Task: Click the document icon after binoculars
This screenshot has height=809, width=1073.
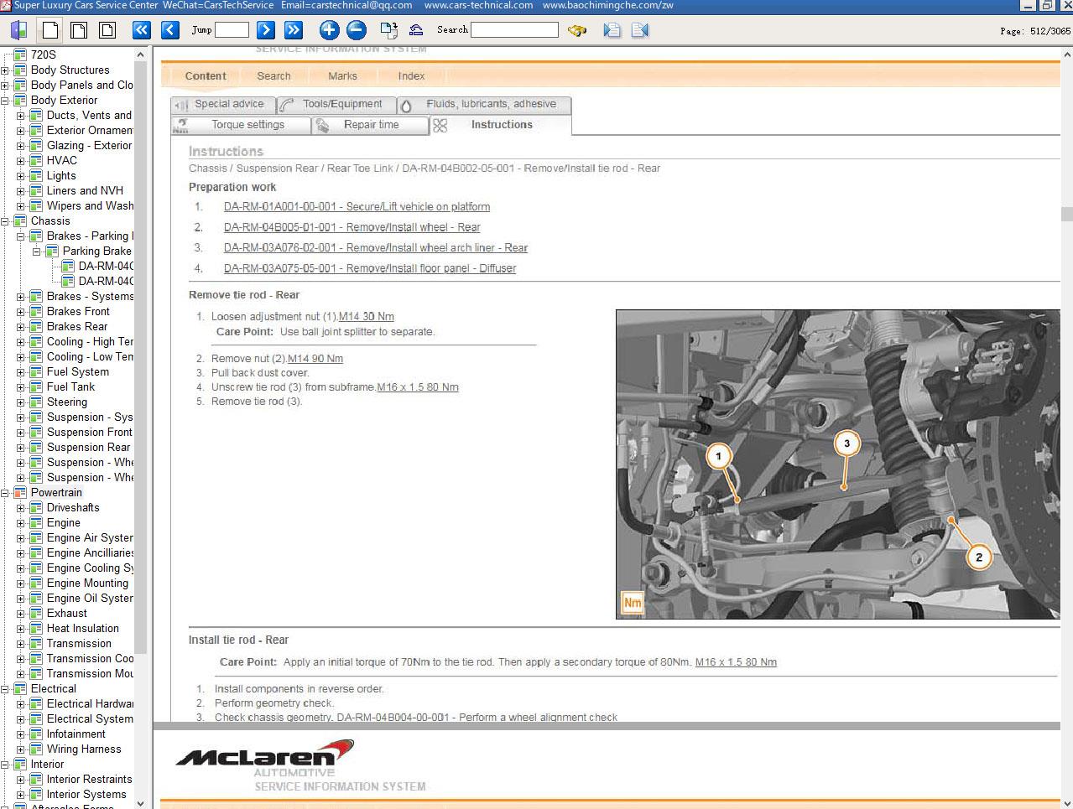Action: (612, 30)
